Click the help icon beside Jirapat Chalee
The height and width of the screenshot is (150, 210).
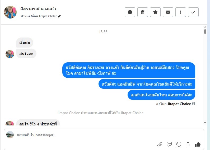click(x=194, y=104)
